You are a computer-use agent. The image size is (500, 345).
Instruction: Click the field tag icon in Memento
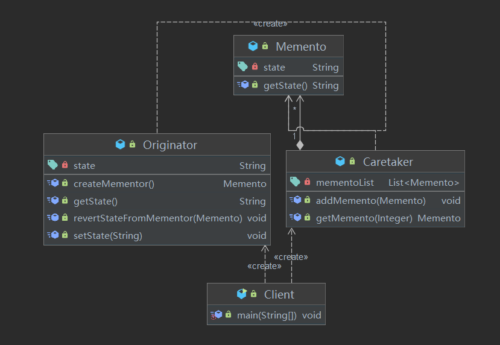[242, 66]
